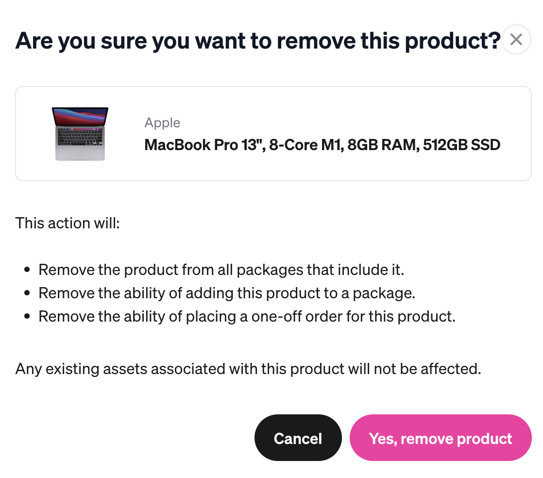Click the MacBook Pro product thumbnail

80,134
